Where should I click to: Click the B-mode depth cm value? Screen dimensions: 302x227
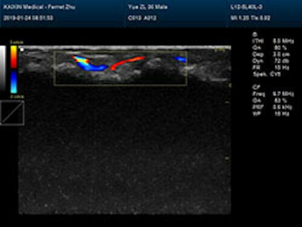281,54
